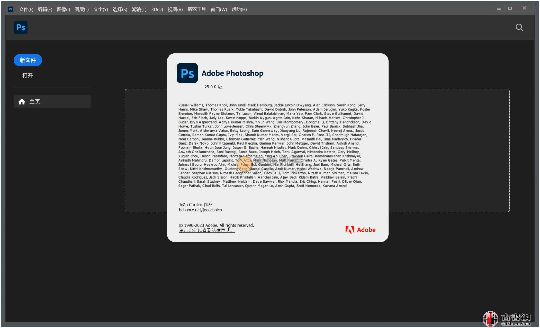This screenshot has height=328, width=540.
Task: Click the Photoshop home logo icon
Action: point(21,27)
